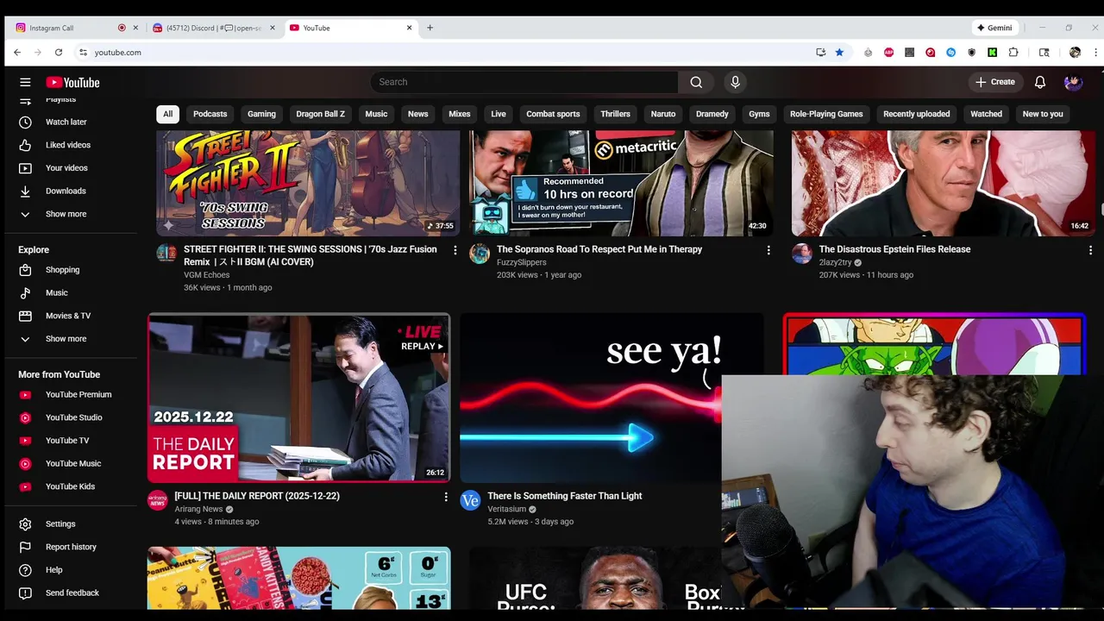1104x621 pixels.
Task: Open the Arirang News channel name
Action: point(198,509)
